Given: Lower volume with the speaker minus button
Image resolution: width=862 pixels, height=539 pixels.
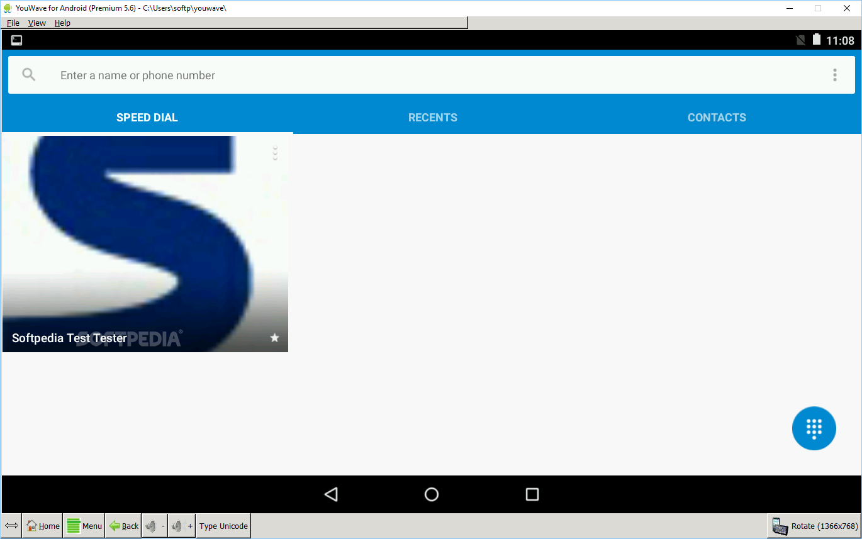Looking at the screenshot, I should 155,526.
